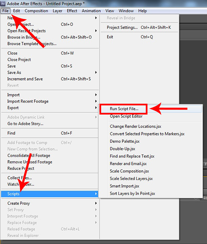Choose Increment and Save

[50, 79]
